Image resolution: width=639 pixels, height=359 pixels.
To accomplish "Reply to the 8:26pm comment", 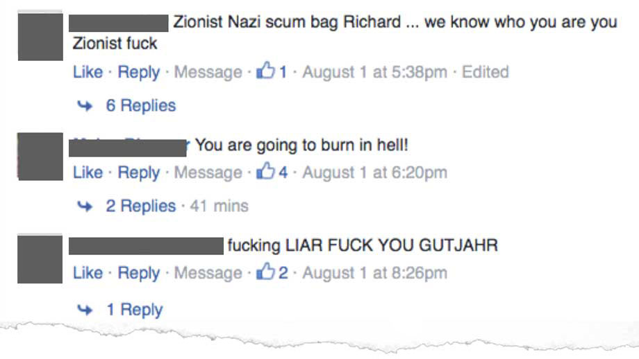I will [x=138, y=273].
